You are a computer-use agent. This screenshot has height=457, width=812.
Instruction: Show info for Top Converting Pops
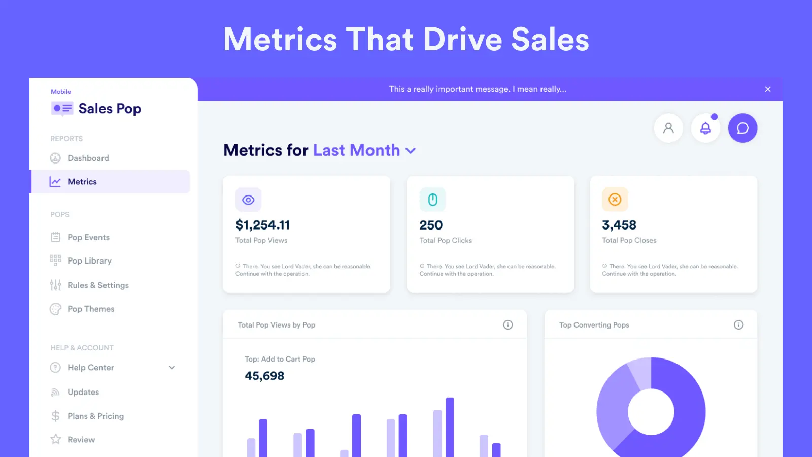coord(738,325)
